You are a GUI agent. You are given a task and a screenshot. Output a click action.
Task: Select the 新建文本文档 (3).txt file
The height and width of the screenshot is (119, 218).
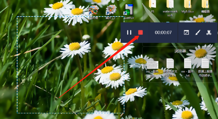pyautogui.click(x=170, y=68)
